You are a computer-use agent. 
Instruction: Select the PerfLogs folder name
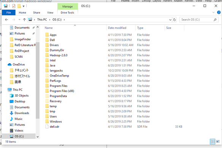point(55,81)
